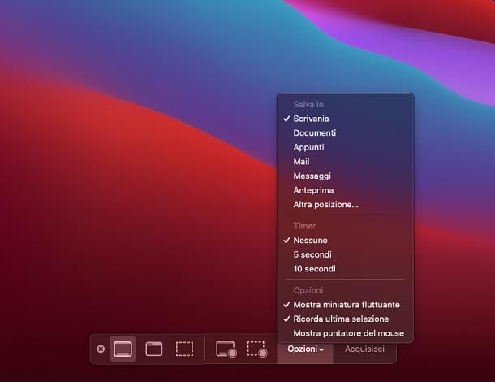Set timer to 10 secondi
This screenshot has width=495, height=382.
click(x=346, y=269)
